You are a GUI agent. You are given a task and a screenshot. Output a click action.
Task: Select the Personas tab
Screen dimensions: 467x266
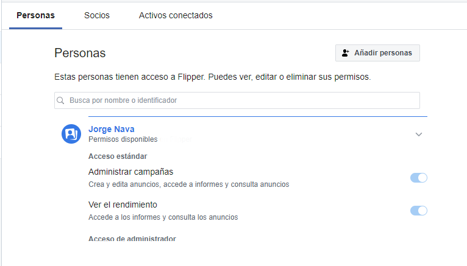click(35, 15)
